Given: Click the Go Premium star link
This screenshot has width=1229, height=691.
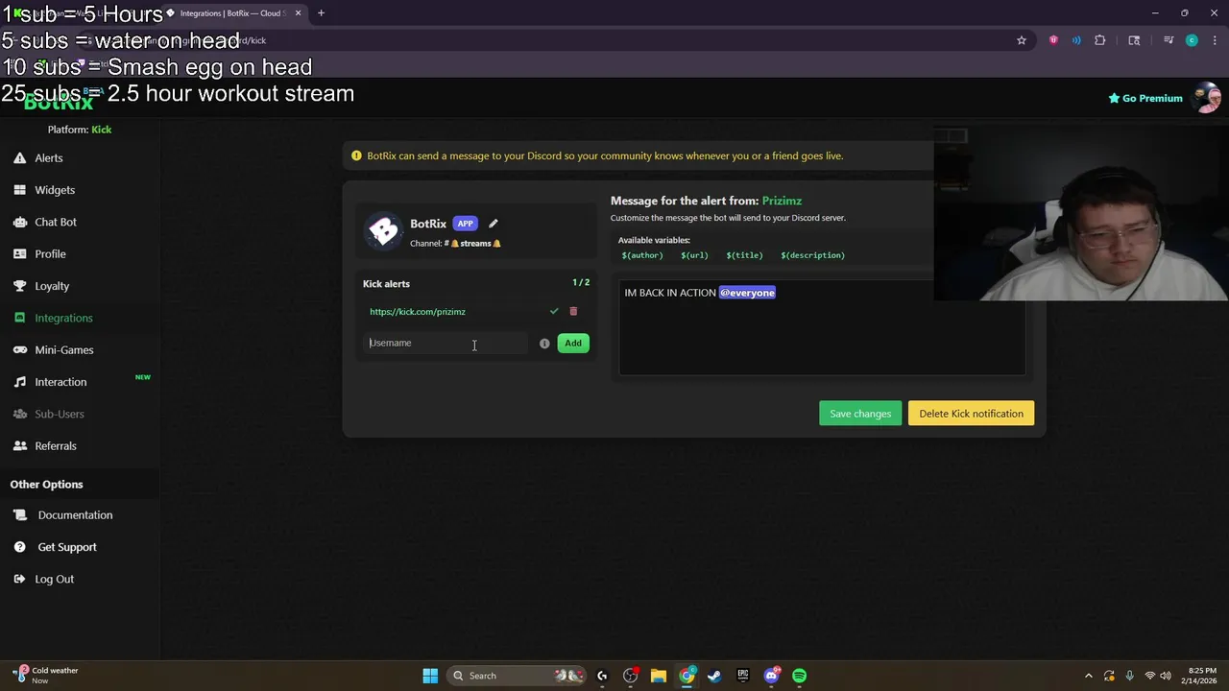Looking at the screenshot, I should (1145, 98).
